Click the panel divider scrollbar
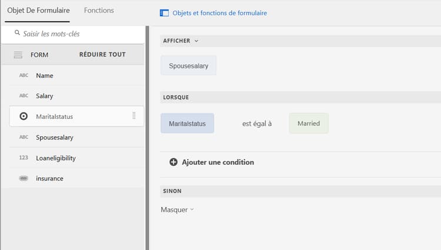This screenshot has height=250, width=441. tap(148, 138)
